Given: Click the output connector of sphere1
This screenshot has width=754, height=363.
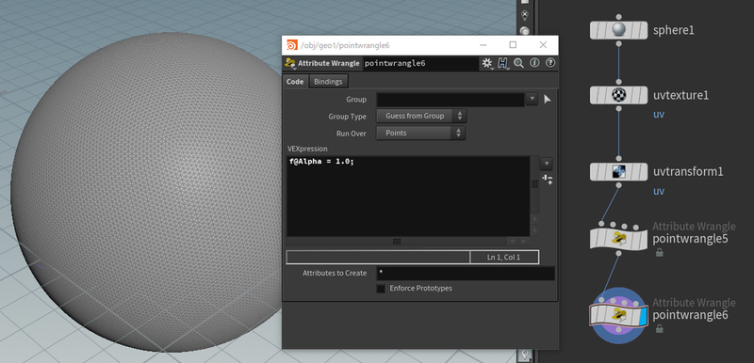Looking at the screenshot, I should click(x=618, y=43).
